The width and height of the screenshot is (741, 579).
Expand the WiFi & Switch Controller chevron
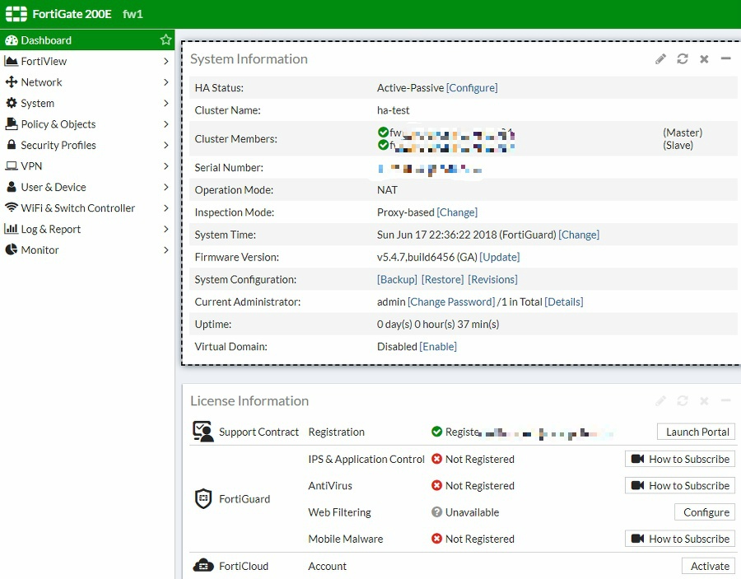[x=165, y=208]
